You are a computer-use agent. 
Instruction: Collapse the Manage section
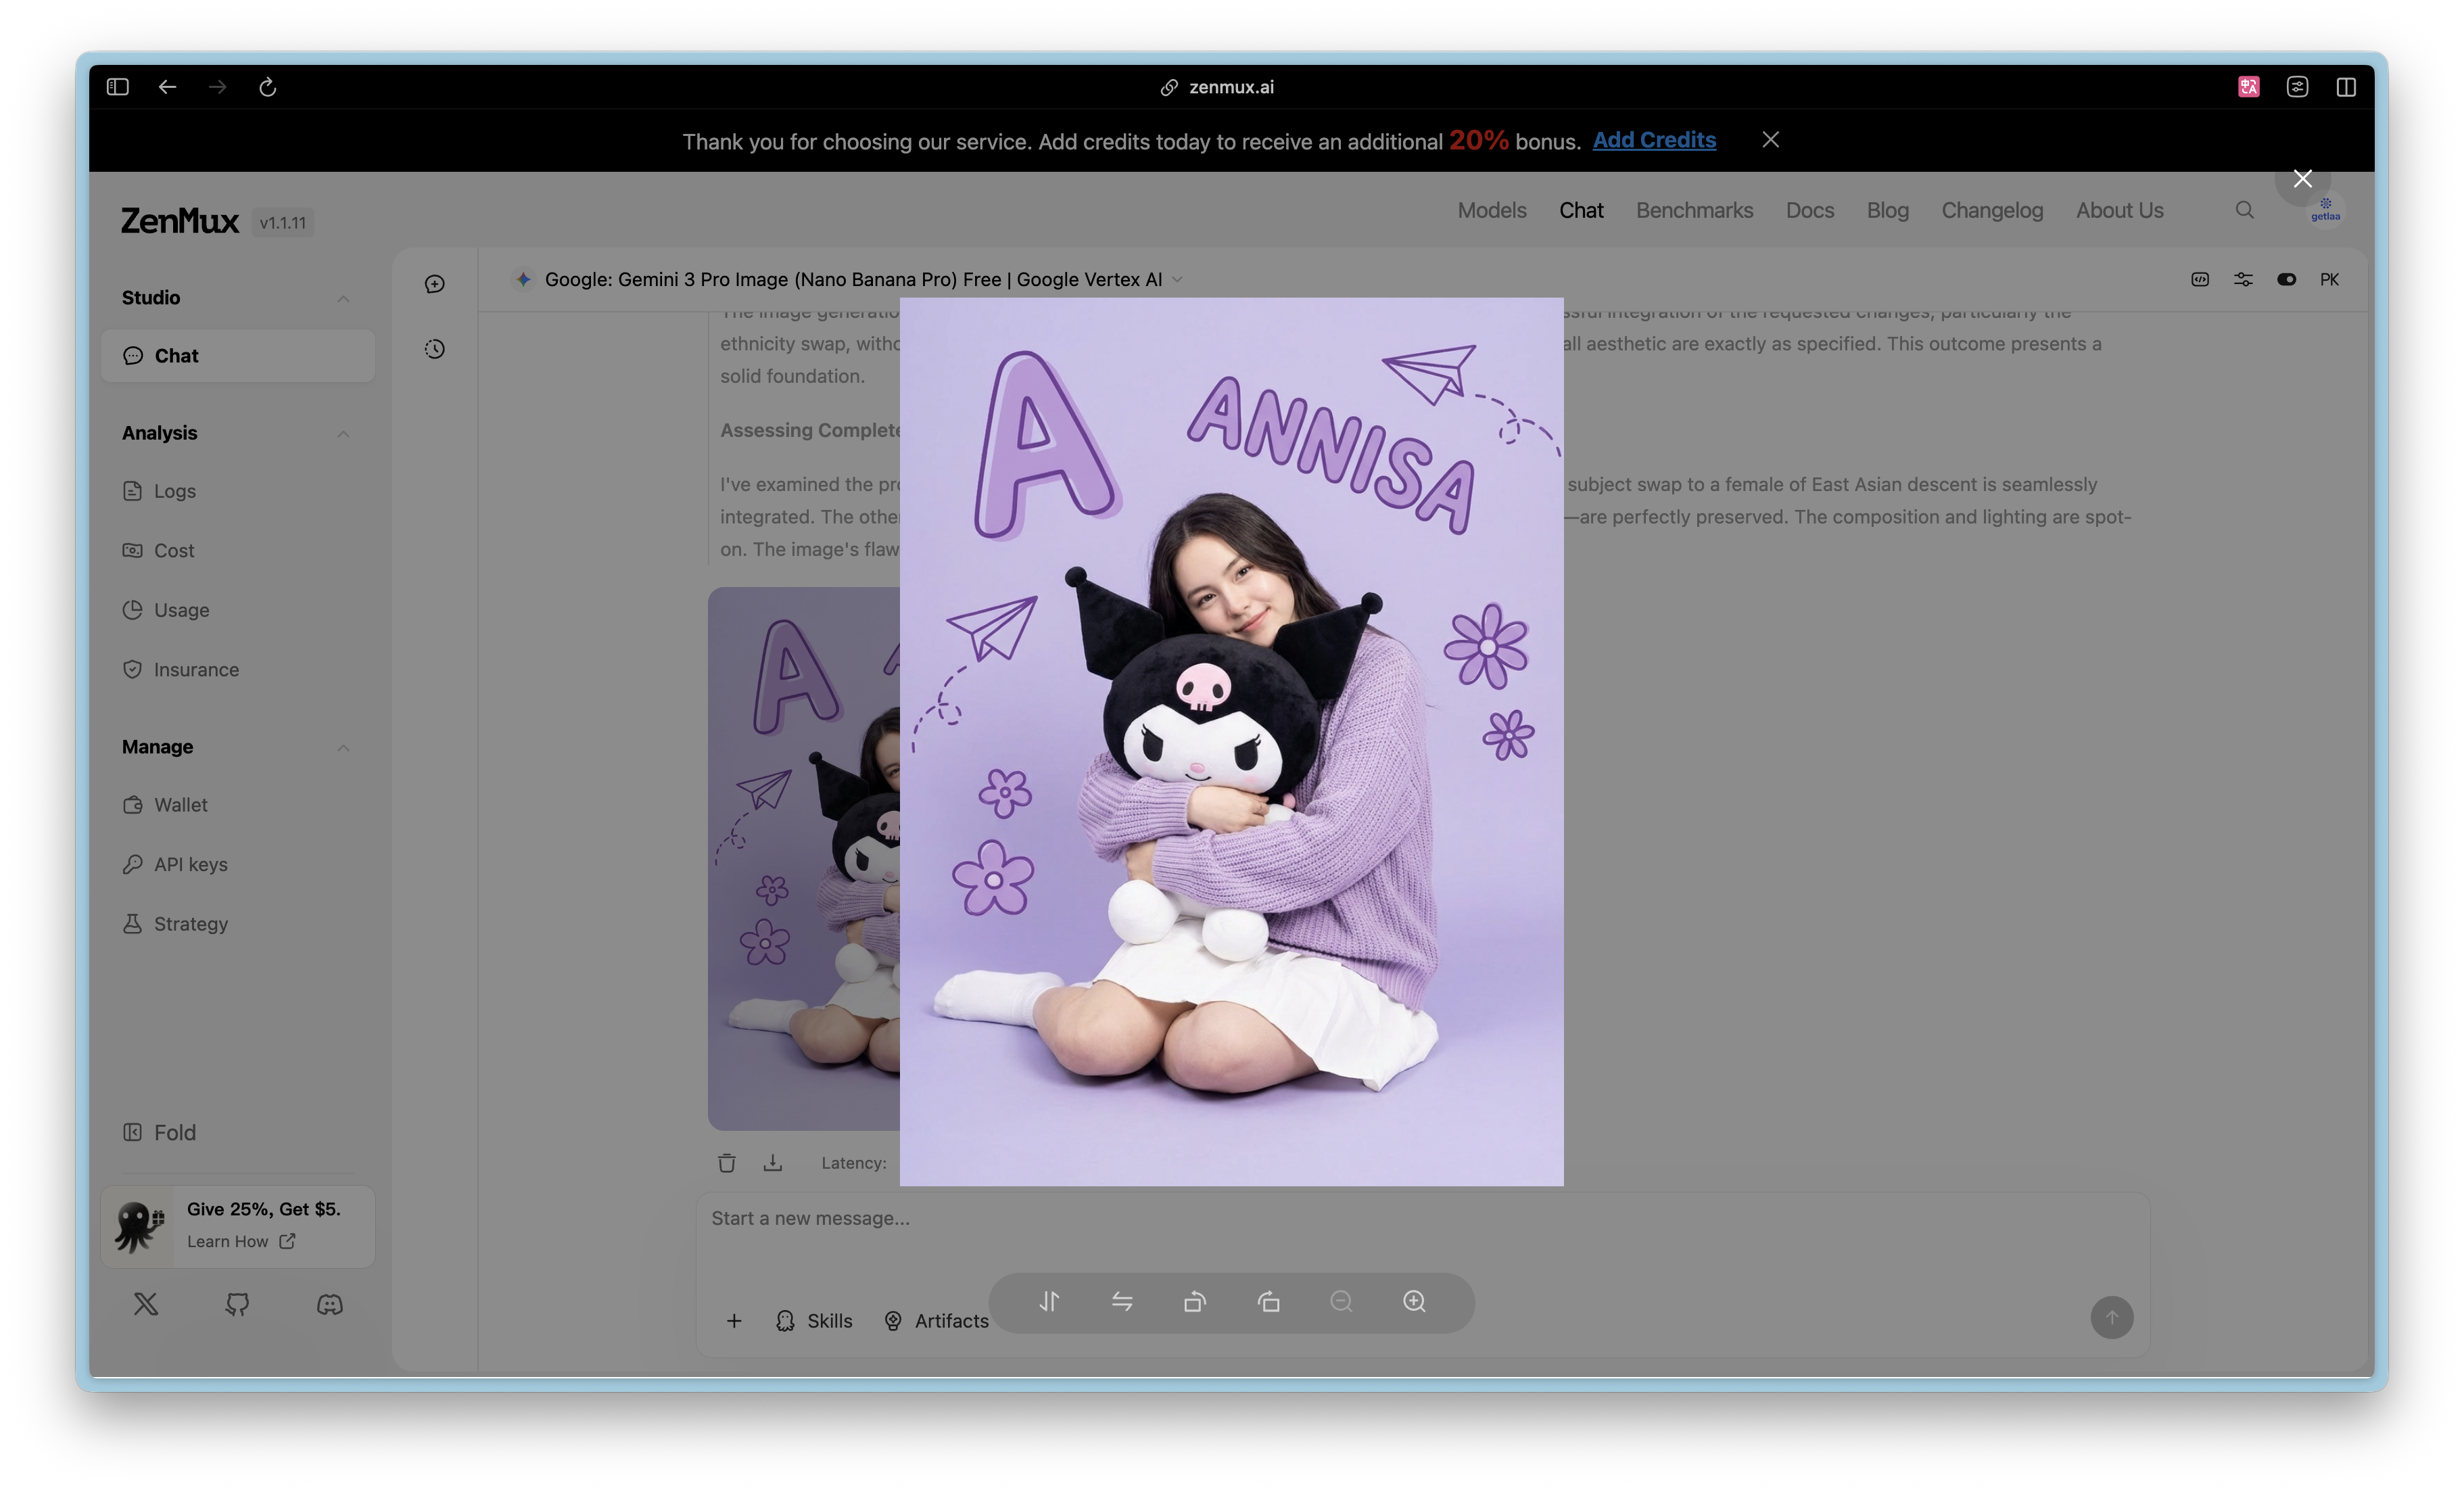tap(343, 747)
